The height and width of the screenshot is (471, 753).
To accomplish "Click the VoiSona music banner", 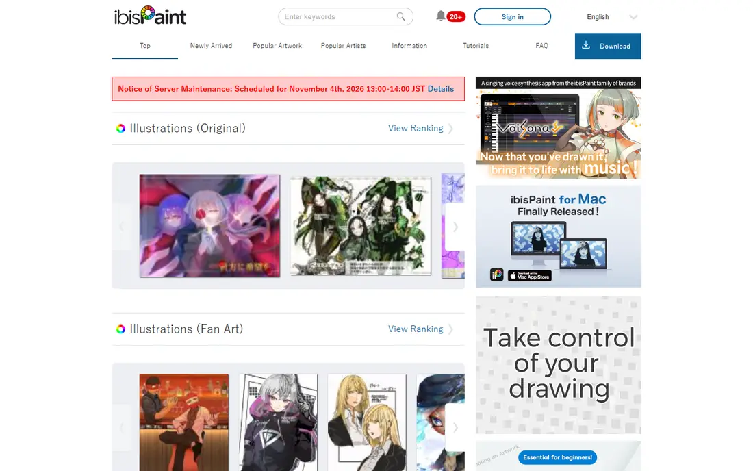I will point(558,128).
